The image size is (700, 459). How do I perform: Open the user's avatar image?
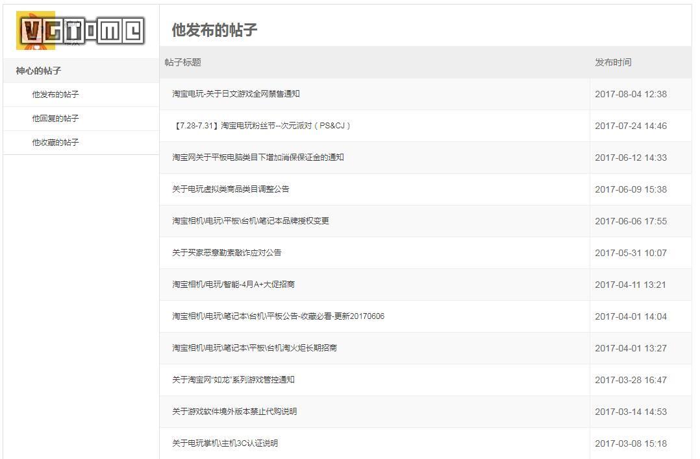coord(36,29)
